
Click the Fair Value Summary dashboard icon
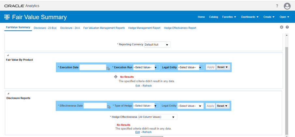[x=7, y=17]
